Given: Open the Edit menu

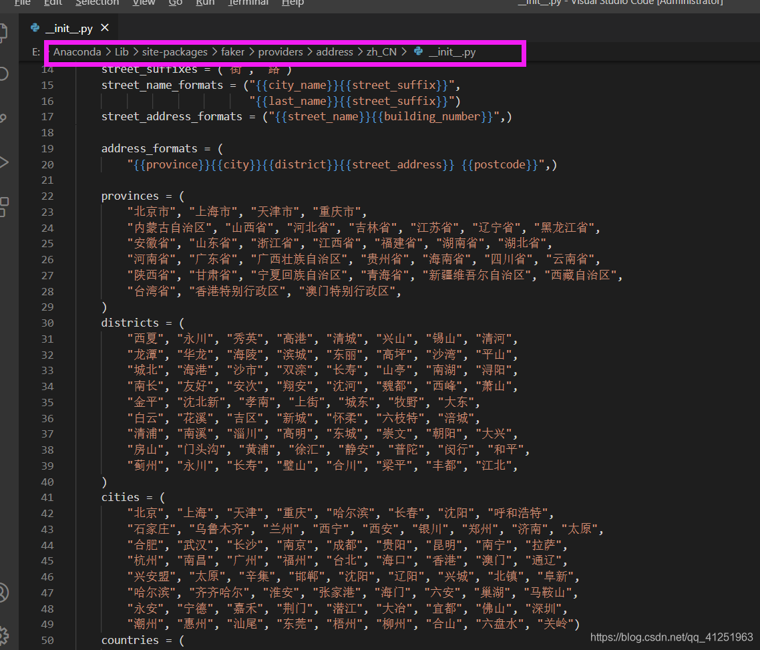Looking at the screenshot, I should click(x=53, y=3).
